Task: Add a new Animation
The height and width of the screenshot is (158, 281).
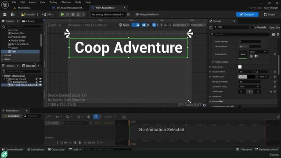Action: 12,116
